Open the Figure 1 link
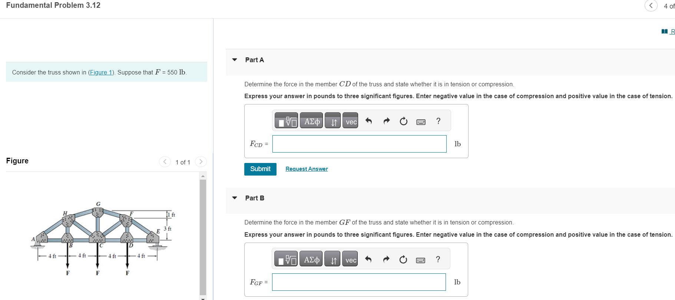 coord(101,72)
